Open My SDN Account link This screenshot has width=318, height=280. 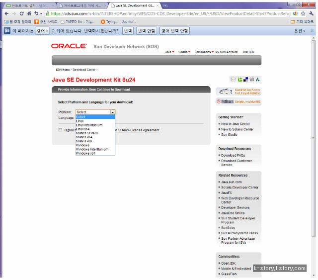[227, 52]
